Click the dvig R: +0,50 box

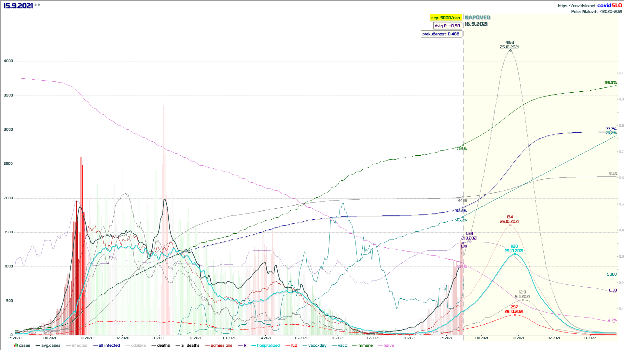coord(448,26)
